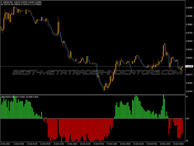The width and height of the screenshot is (194, 146).
Task: Click the indicator scale value 50
Action: click(x=187, y=97)
